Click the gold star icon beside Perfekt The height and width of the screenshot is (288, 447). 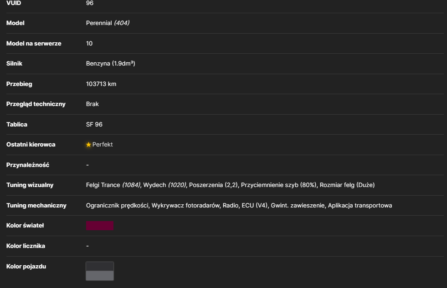[88, 145]
